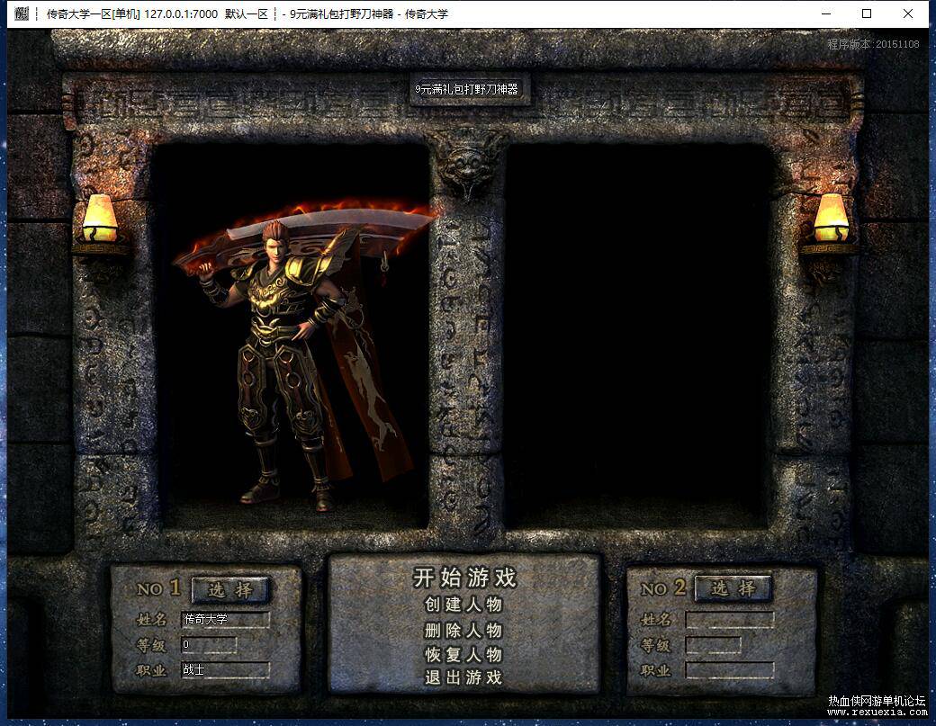Click the 程序版本:20151108 version text
The image size is (936, 726).
tap(873, 44)
